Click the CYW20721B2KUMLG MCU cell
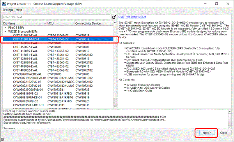 pyautogui.click(x=61, y=86)
